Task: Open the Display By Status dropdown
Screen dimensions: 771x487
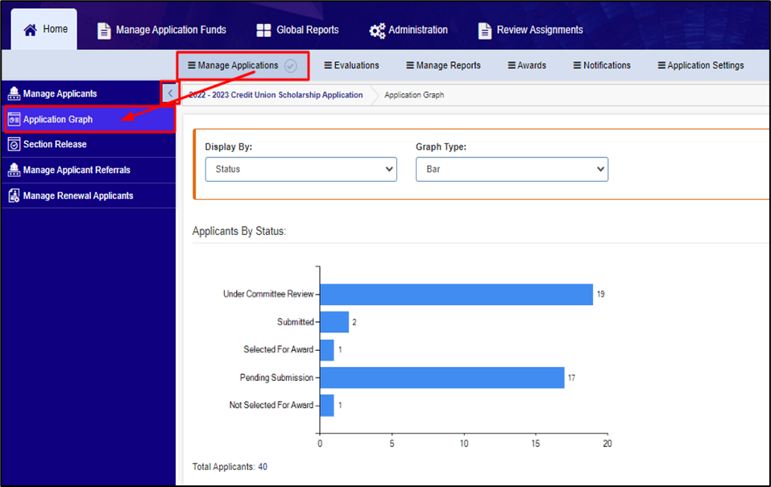Action: click(x=301, y=170)
